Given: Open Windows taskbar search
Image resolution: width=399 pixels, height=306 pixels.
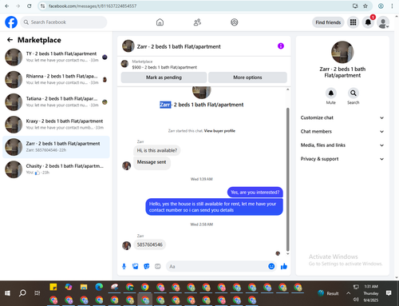Looking at the screenshot, I should pos(22,293).
